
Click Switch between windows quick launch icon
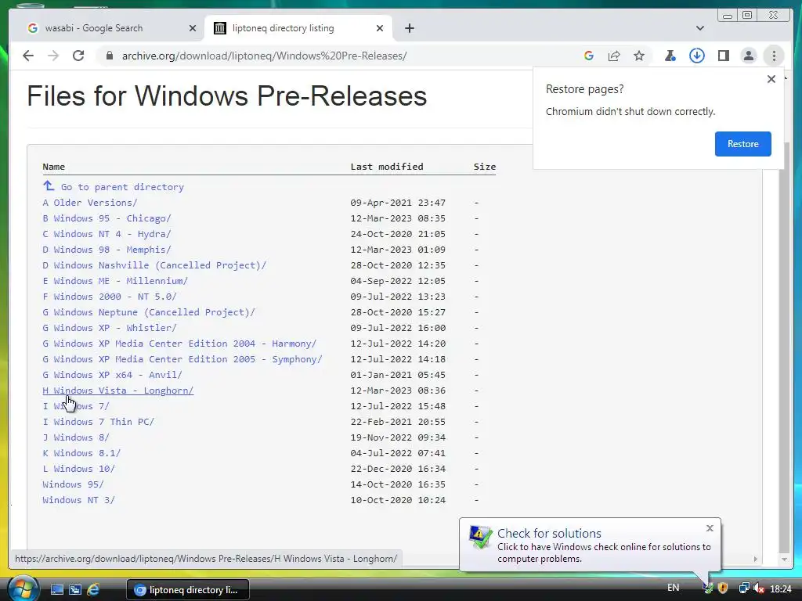(75, 590)
